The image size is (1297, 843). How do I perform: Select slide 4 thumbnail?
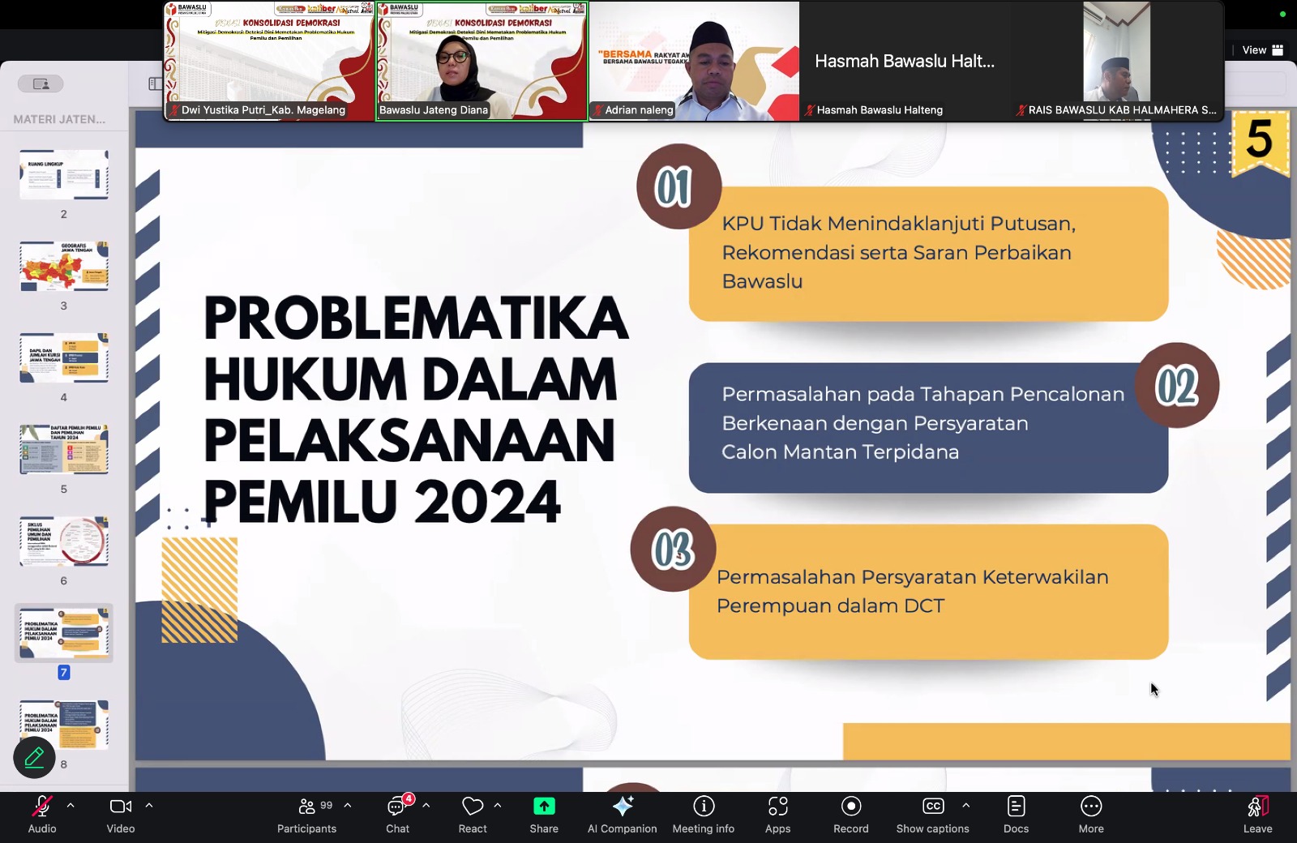(x=64, y=357)
